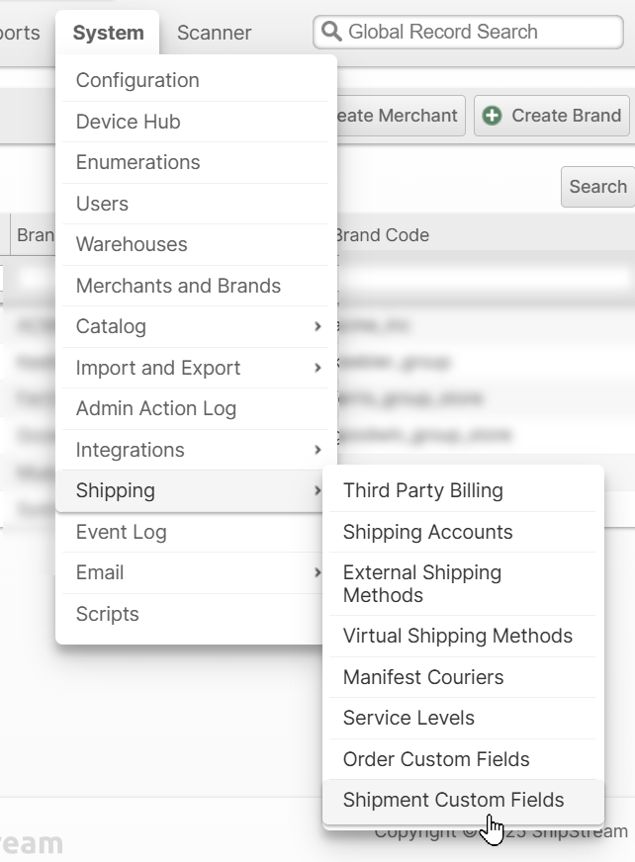The image size is (635, 862).
Task: Open the Admin Action Log
Action: pos(156,408)
